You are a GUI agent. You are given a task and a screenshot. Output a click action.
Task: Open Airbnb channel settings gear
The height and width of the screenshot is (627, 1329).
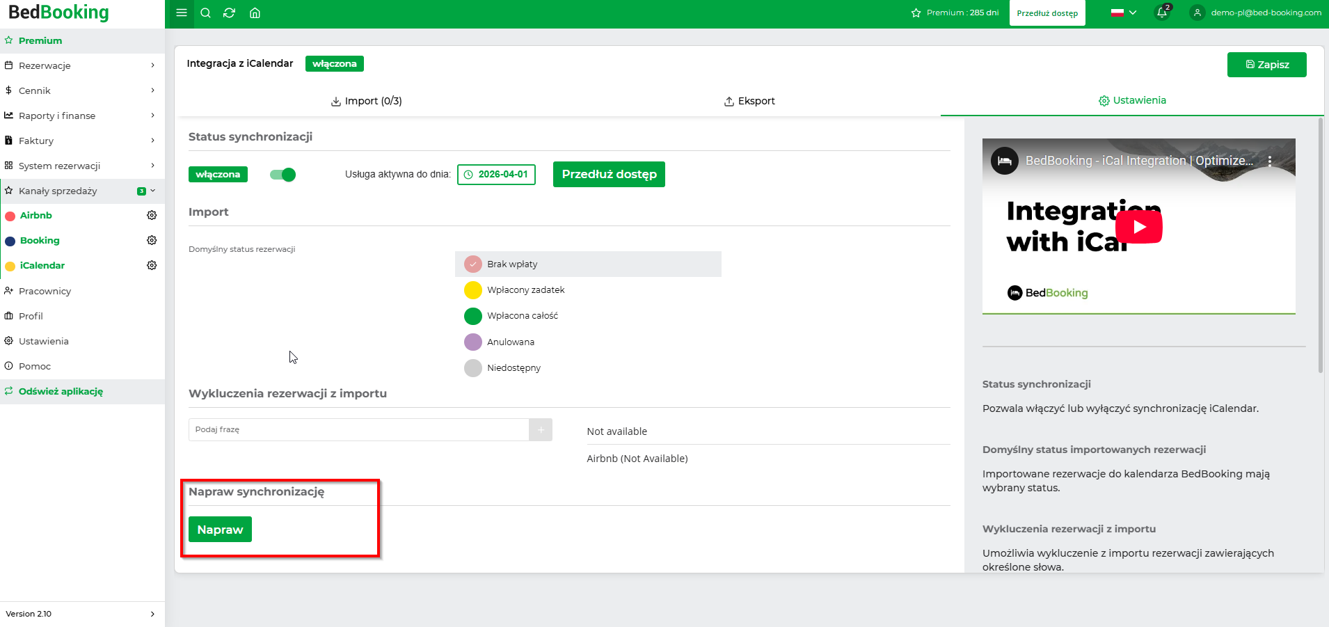[x=152, y=215]
